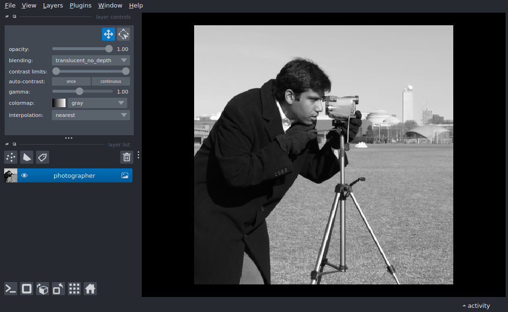508x312 pixels.
Task: Click the photographer layer thumbnail
Action: 11,175
